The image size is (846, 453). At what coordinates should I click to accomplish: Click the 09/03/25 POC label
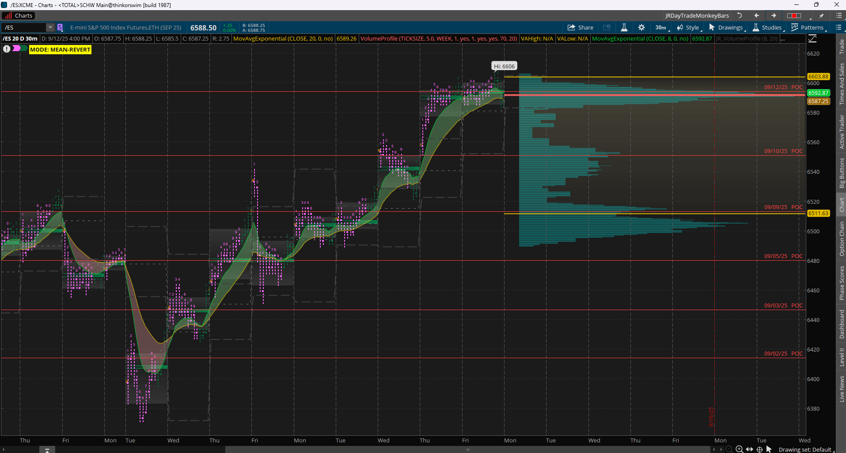tap(783, 305)
